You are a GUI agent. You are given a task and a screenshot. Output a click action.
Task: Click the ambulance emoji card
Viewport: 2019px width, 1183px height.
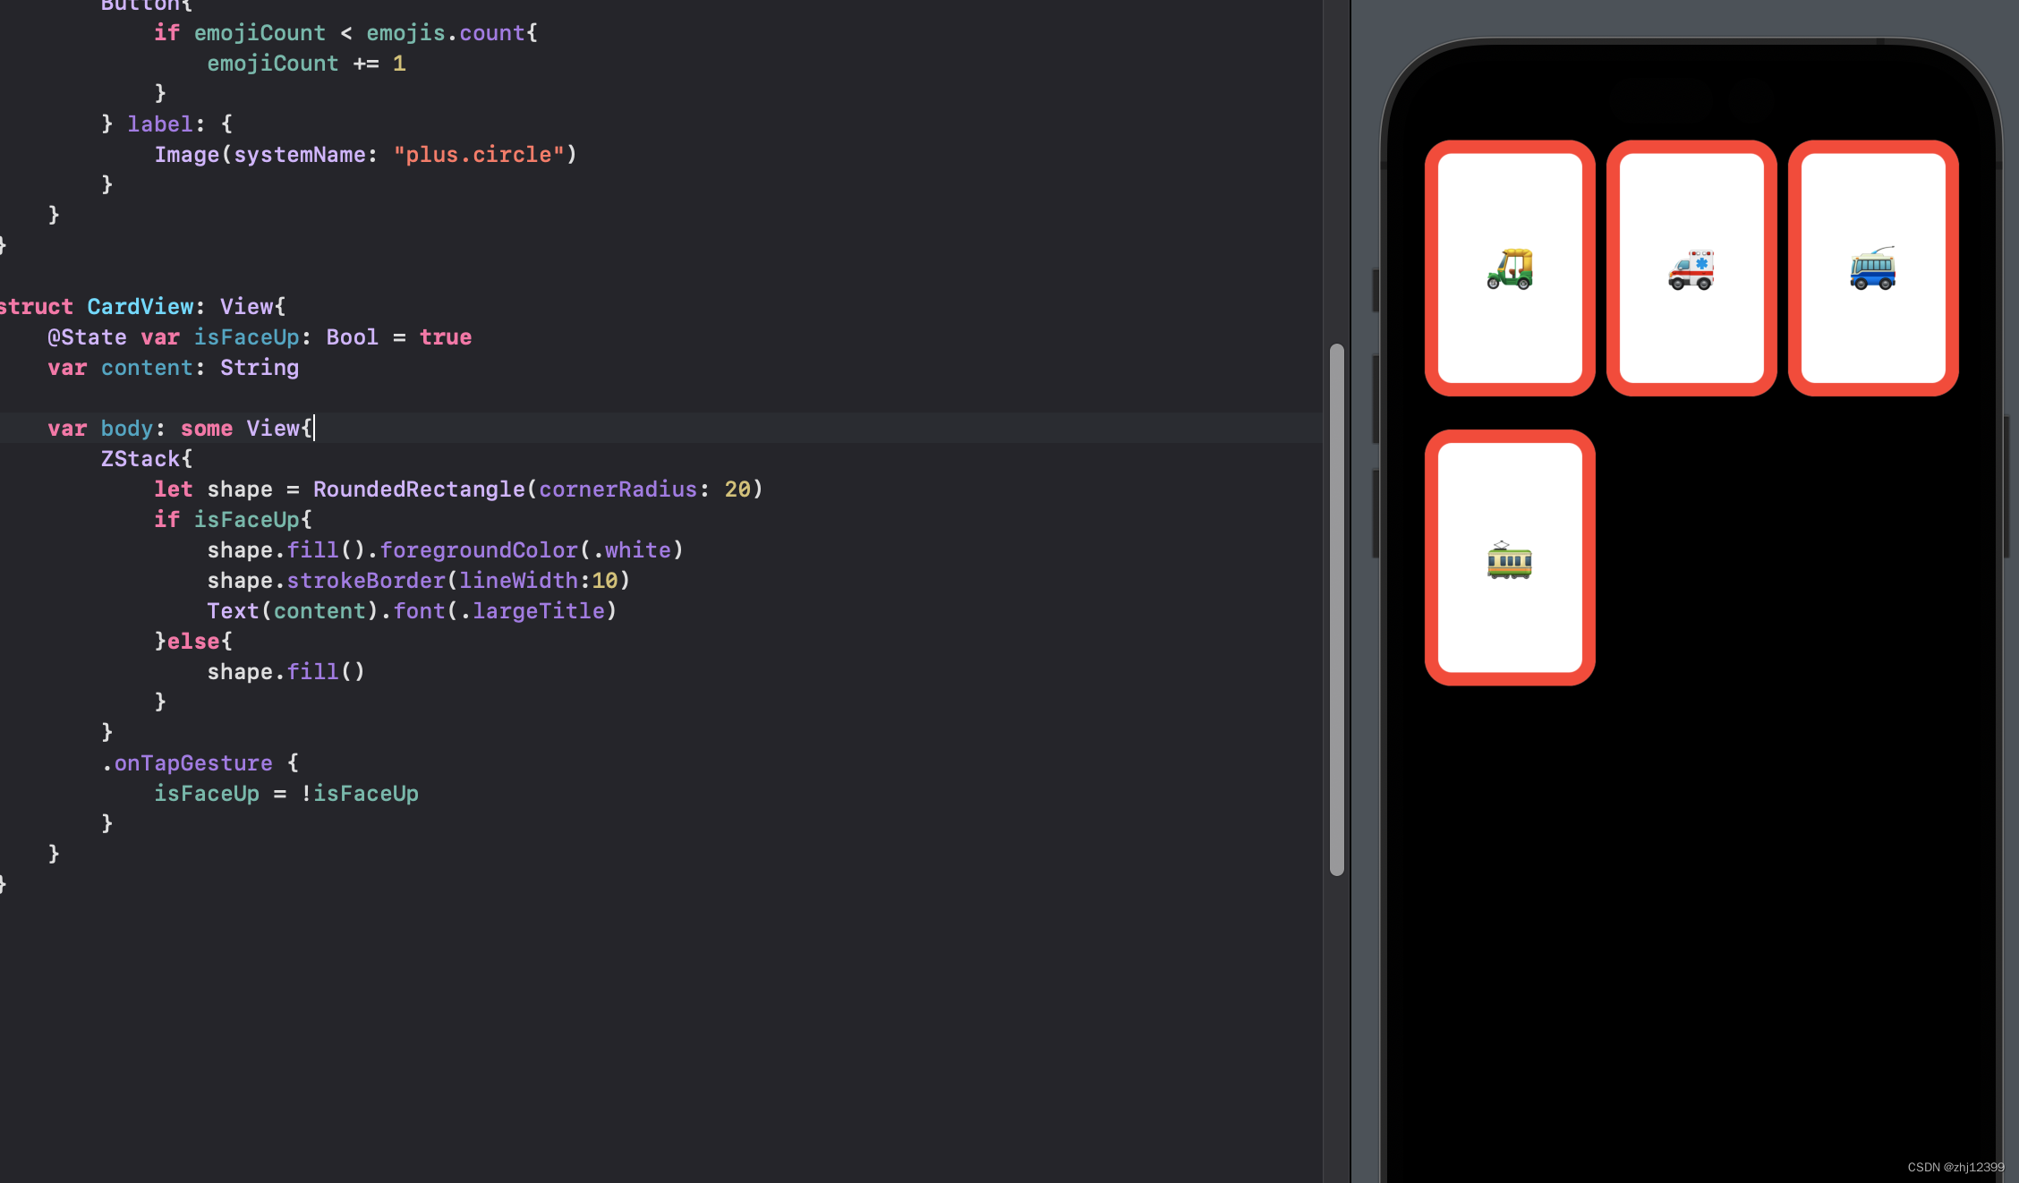[x=1690, y=268]
